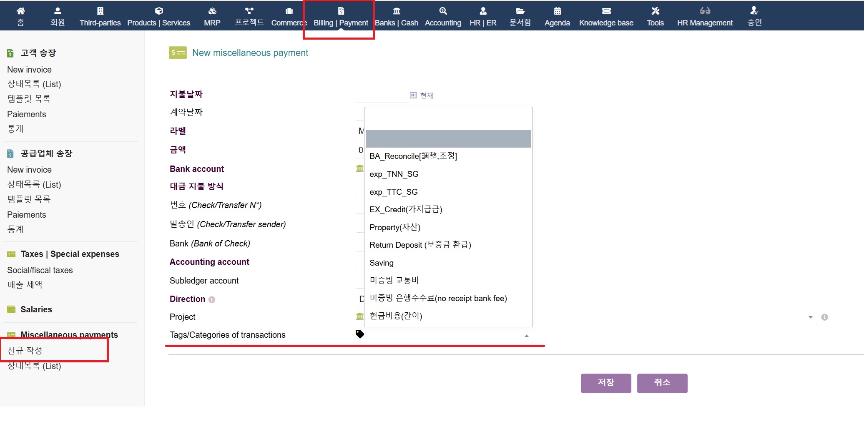Screen dimensions: 864x437
Task: Click the Direction info tooltip icon
Action: [x=212, y=299]
